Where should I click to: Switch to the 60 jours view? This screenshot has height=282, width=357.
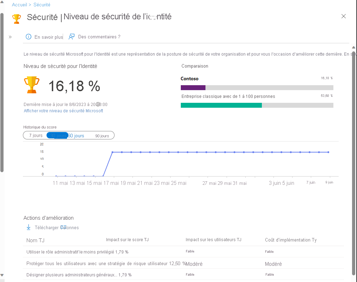(x=76, y=135)
